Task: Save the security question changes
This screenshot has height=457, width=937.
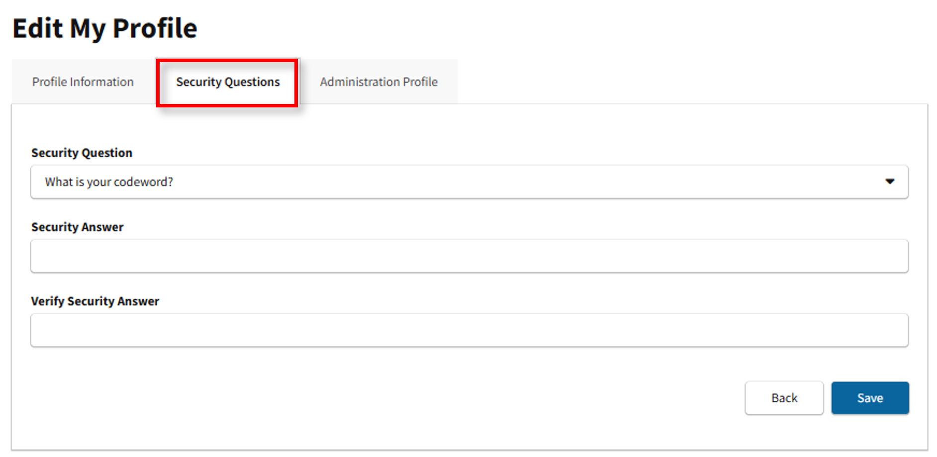Action: 870,398
